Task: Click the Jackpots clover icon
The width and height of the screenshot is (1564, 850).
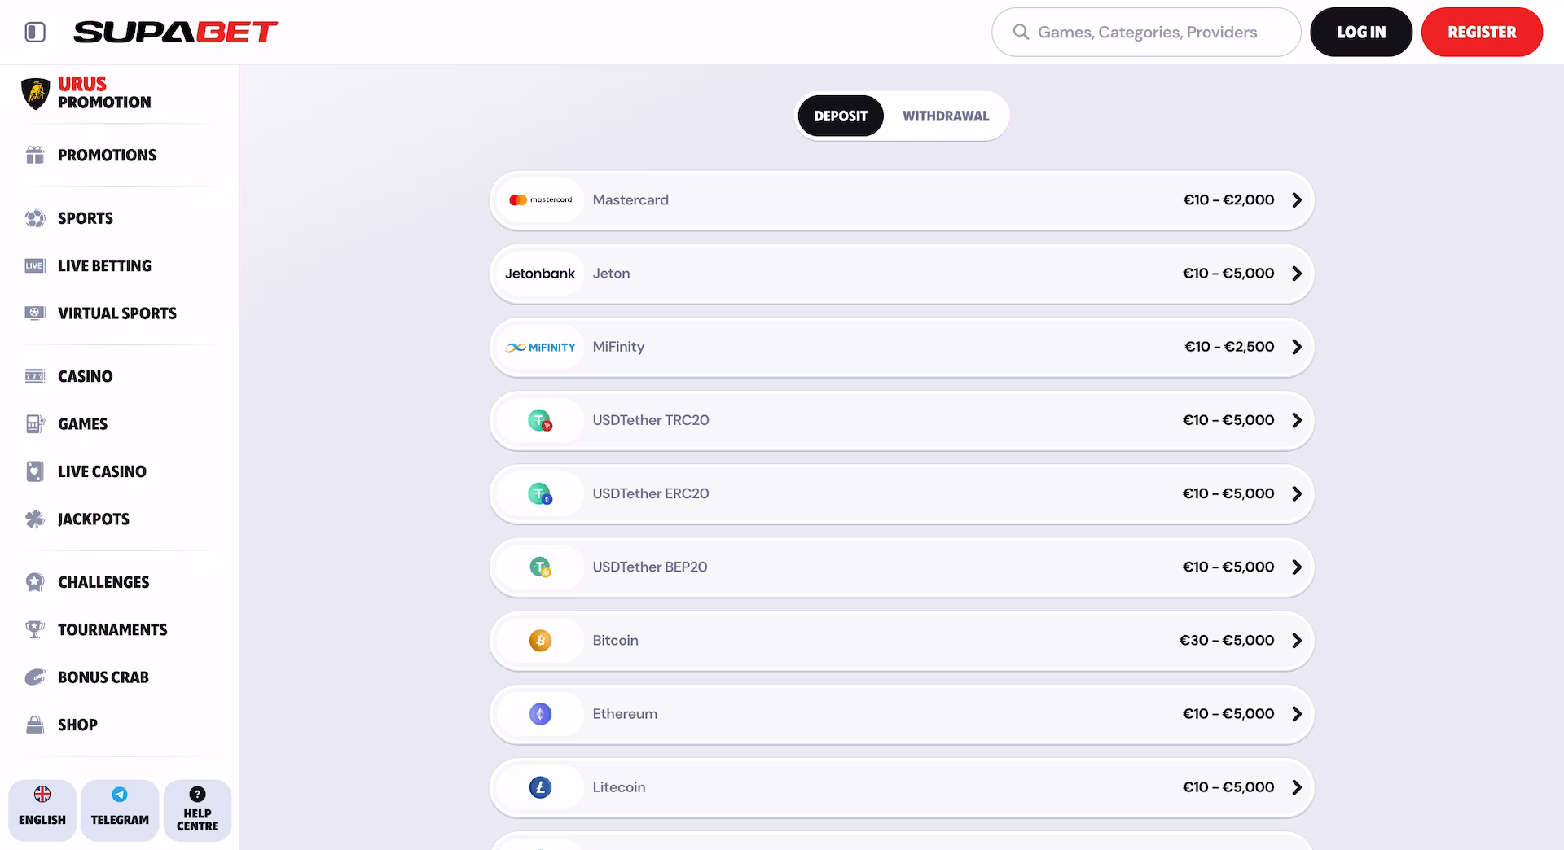Action: 35,519
